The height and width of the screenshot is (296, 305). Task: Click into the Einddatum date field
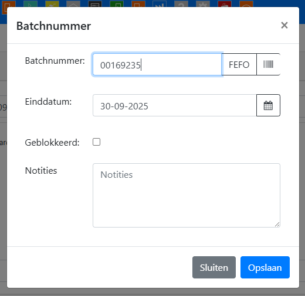[175, 105]
